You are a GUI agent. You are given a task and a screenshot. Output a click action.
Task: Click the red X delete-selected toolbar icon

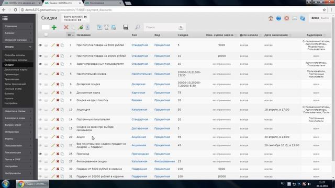pos(66,27)
